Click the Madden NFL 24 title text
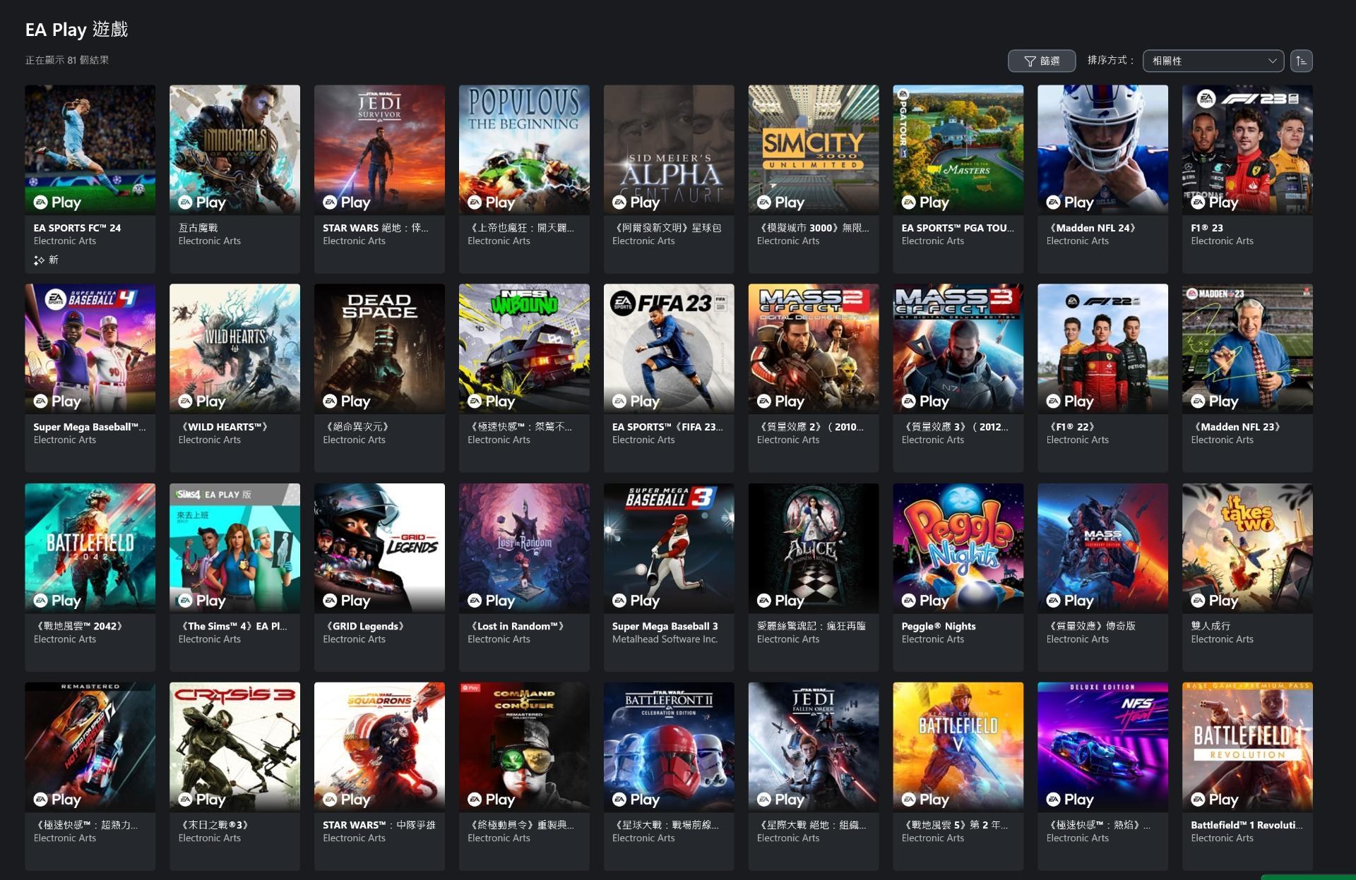1356x880 pixels. [1093, 228]
